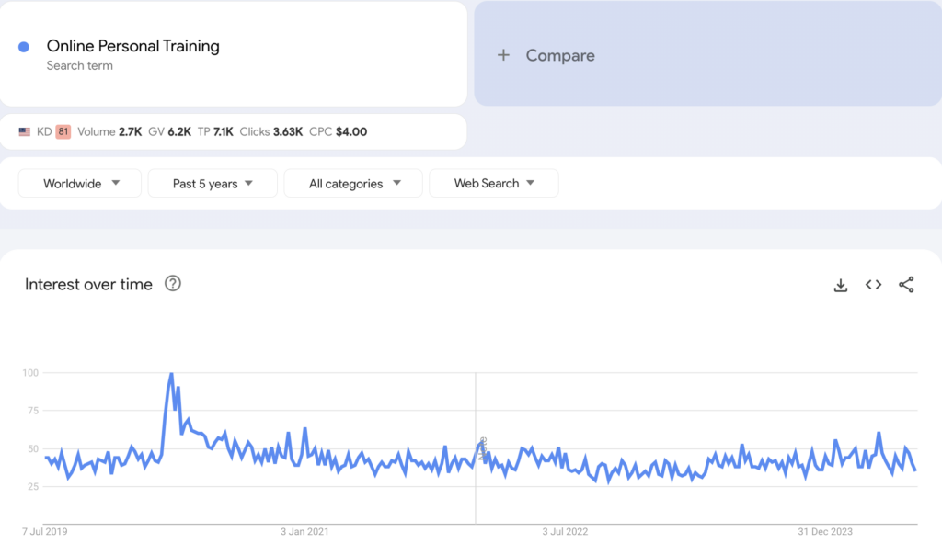The image size is (942, 555).
Task: Click the KD 81 difficulty badge
Action: click(63, 132)
